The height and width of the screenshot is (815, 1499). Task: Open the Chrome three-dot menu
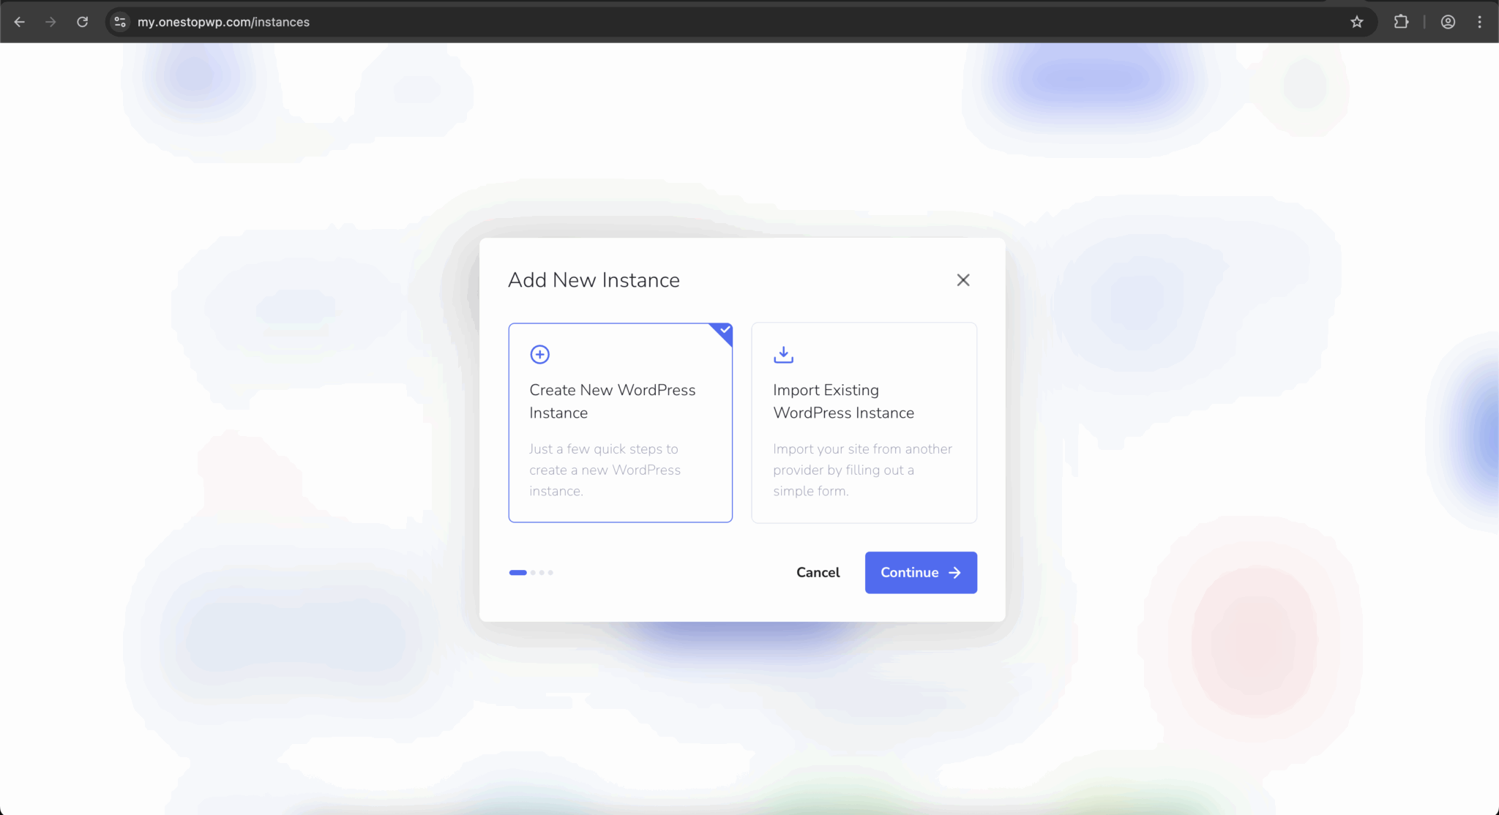(x=1480, y=21)
